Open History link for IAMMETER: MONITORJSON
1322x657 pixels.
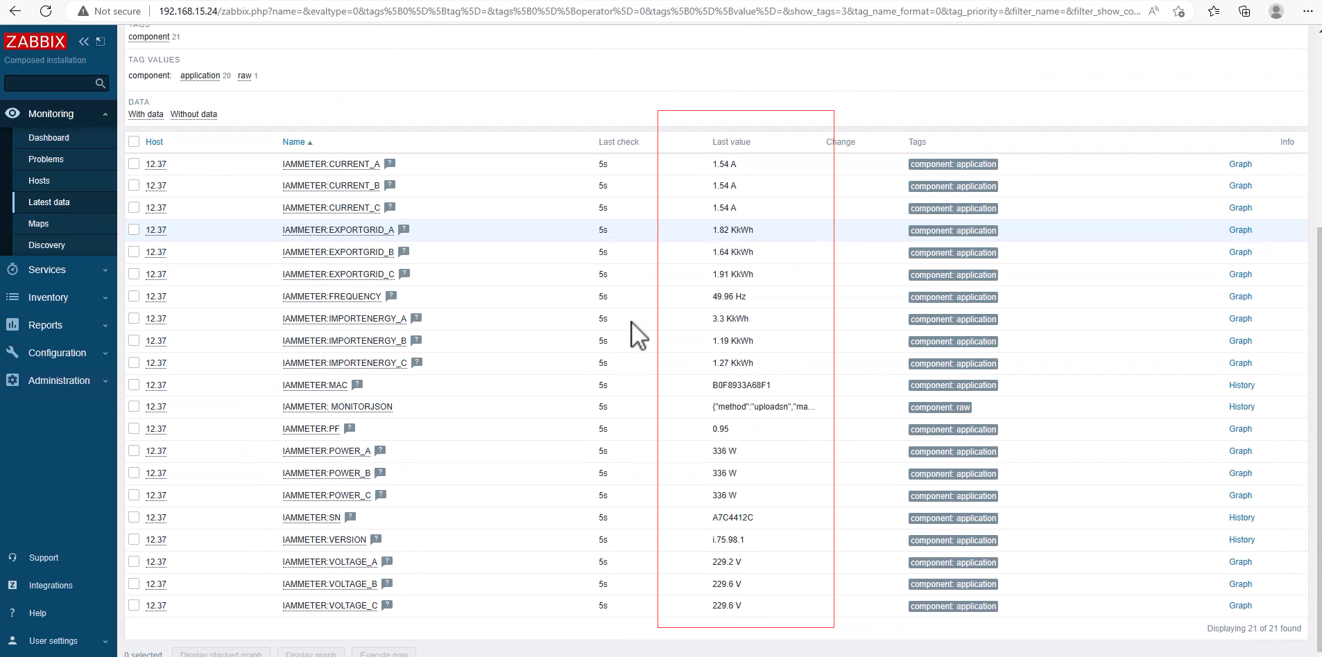click(1242, 407)
